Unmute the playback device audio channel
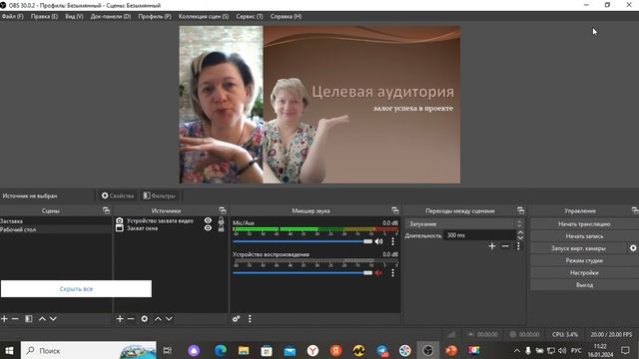This screenshot has height=359, width=639. pos(378,272)
